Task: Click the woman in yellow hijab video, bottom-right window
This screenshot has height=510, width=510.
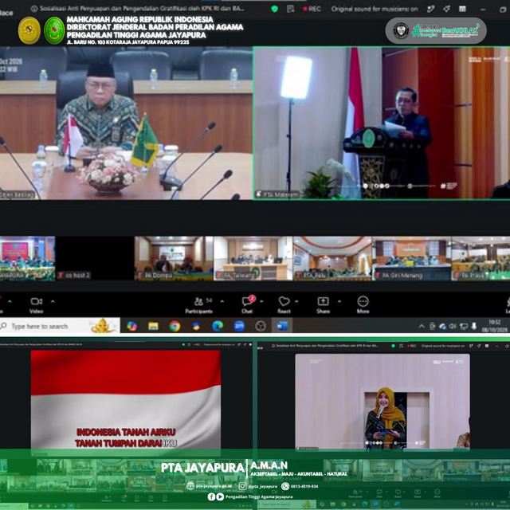Action: [x=382, y=402]
